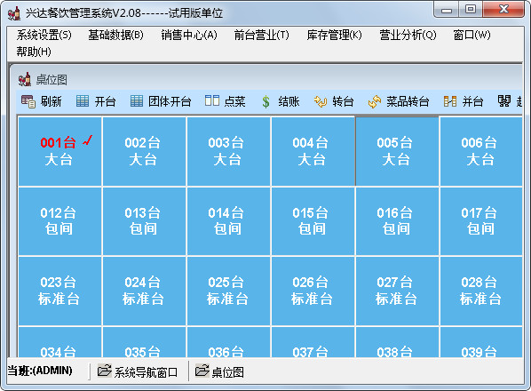Click the 转台 transfer table icon
This screenshot has height=391, width=531.
tap(320, 101)
